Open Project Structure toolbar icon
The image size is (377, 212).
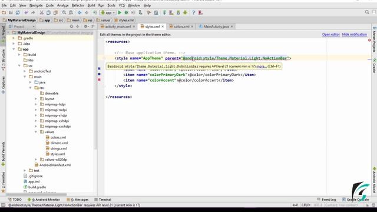coord(156,12)
